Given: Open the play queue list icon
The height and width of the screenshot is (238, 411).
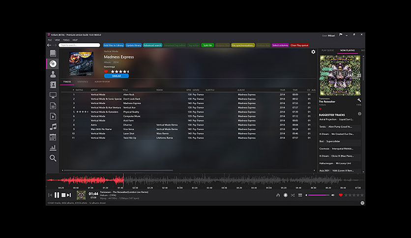Looking at the screenshot, I should (x=300, y=195).
